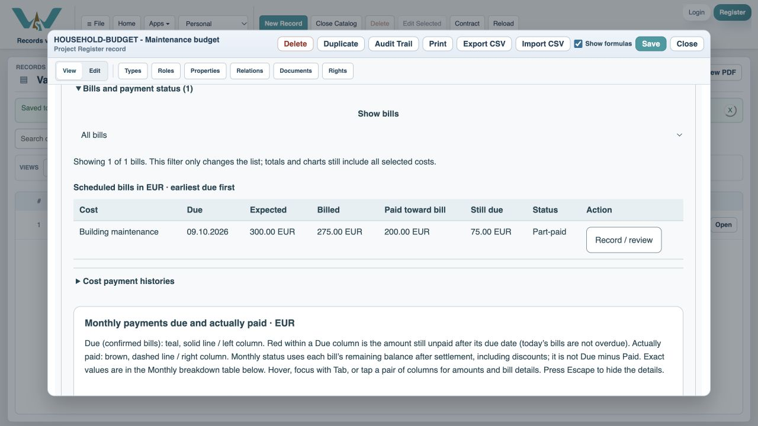Click the due date 09.10.2026
This screenshot has height=426, width=758.
pos(207,232)
